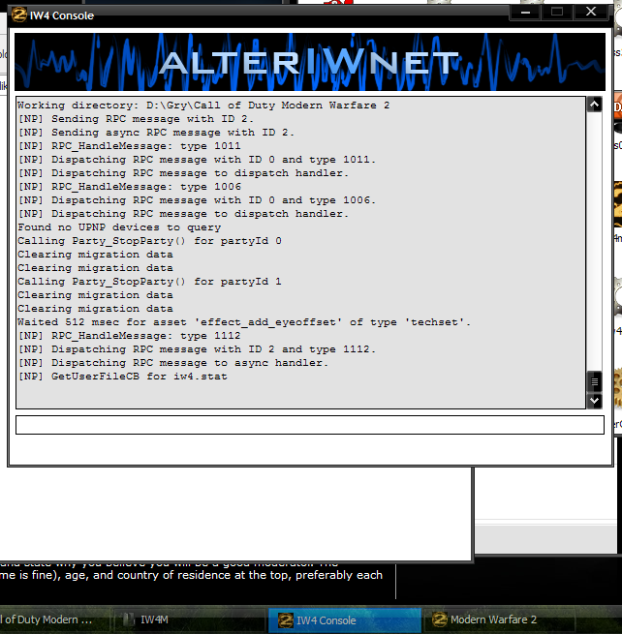Click 'Calling Party_StopParty() for partyId 1' line
Viewport: 622px width, 634px height.
point(149,282)
